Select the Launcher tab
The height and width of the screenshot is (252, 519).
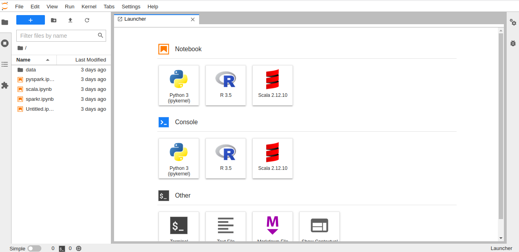(135, 19)
